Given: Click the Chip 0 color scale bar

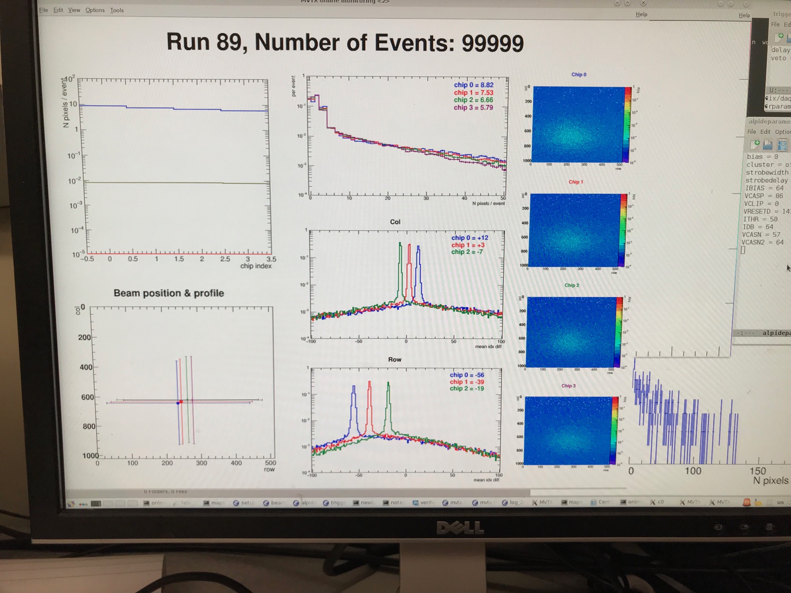Looking at the screenshot, I should click(627, 124).
